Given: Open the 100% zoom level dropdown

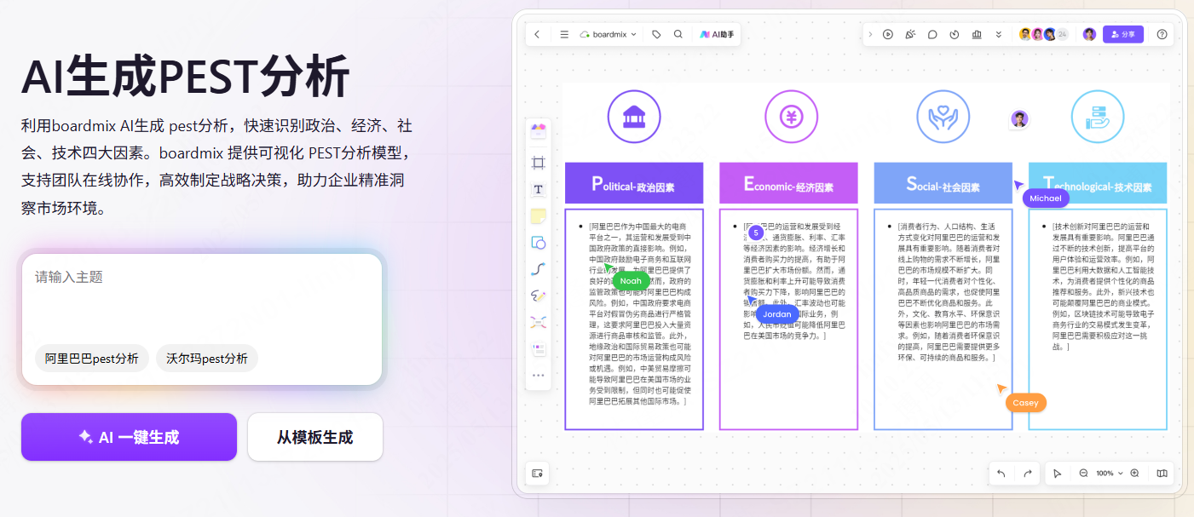Looking at the screenshot, I should (1109, 473).
